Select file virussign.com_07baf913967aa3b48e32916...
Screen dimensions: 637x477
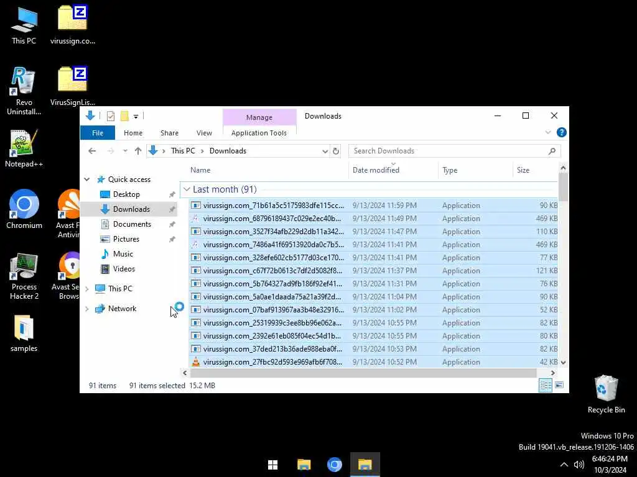pyautogui.click(x=373, y=310)
